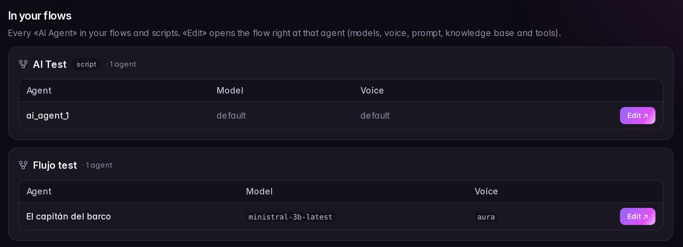683x247 pixels.
Task: Click the Voice column header in Flujo test table
Action: coord(486,192)
